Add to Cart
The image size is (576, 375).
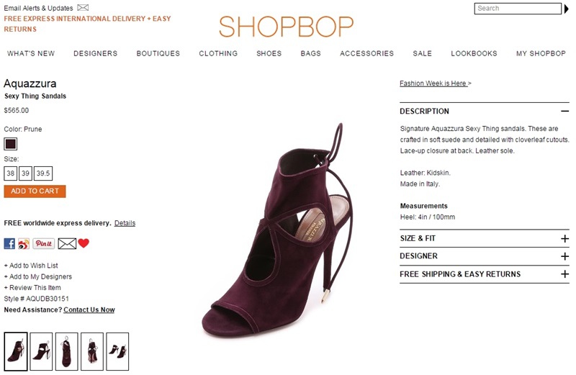point(35,191)
